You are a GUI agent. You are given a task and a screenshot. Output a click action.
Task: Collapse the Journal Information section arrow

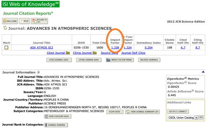[x=203, y=72]
